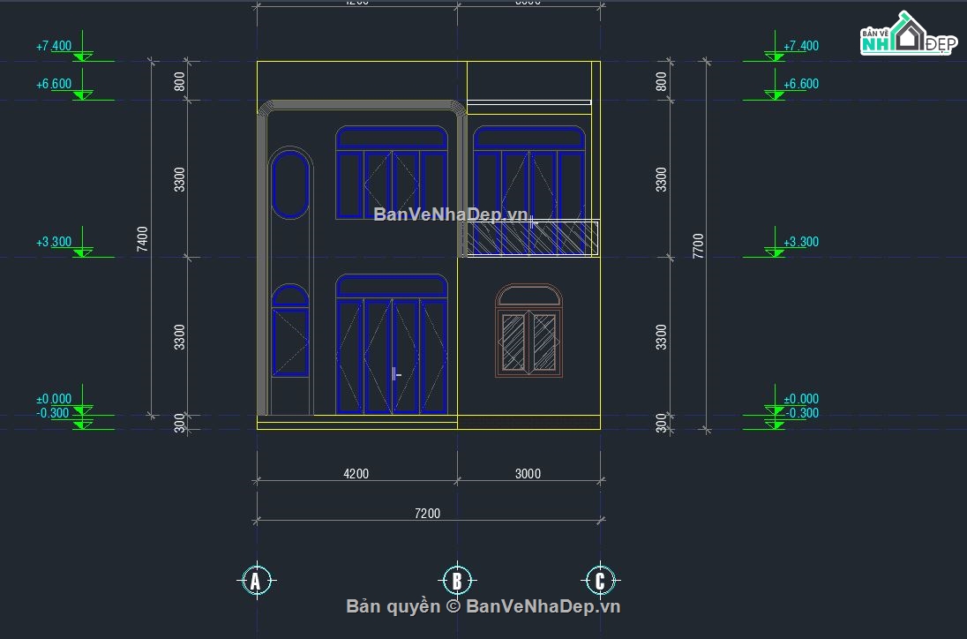This screenshot has height=639, width=967.
Task: Toggle selection of grid bubble A
Action: pos(256,581)
